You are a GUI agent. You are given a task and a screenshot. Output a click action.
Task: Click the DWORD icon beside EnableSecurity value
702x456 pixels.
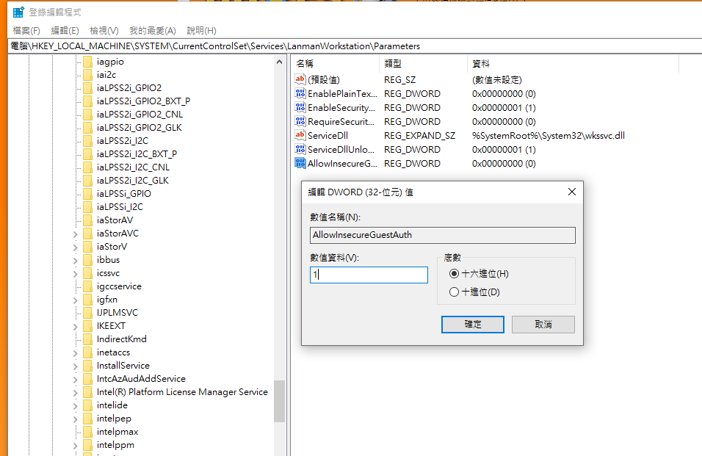(300, 107)
